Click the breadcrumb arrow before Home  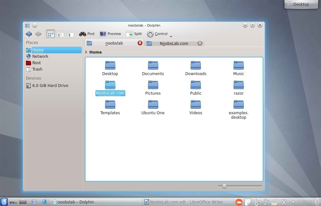(86, 52)
